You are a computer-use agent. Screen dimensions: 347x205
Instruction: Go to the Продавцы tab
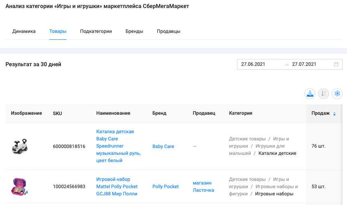[168, 31]
